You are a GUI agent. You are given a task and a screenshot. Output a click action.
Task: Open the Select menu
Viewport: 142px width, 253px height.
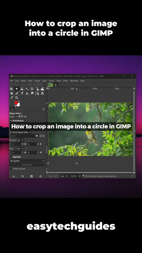23,81
